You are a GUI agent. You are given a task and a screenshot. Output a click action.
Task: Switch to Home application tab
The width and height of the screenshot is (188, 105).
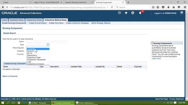[x=4, y=20]
